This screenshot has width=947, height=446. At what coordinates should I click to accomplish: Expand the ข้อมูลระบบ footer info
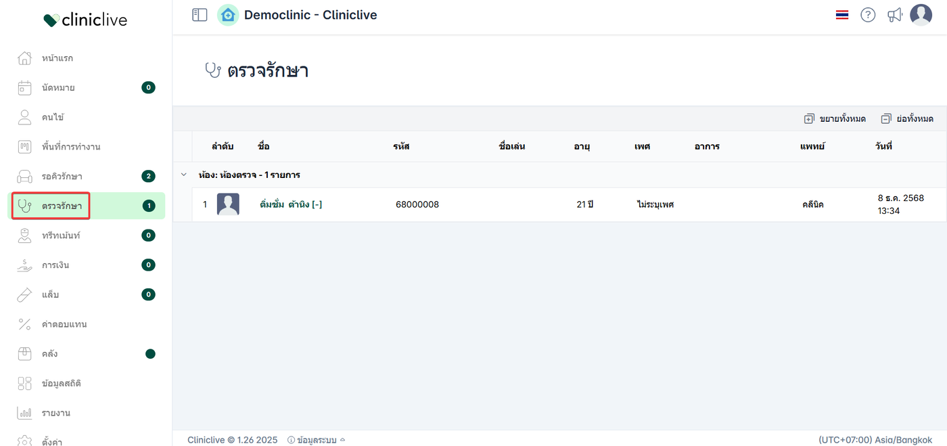[316, 440]
